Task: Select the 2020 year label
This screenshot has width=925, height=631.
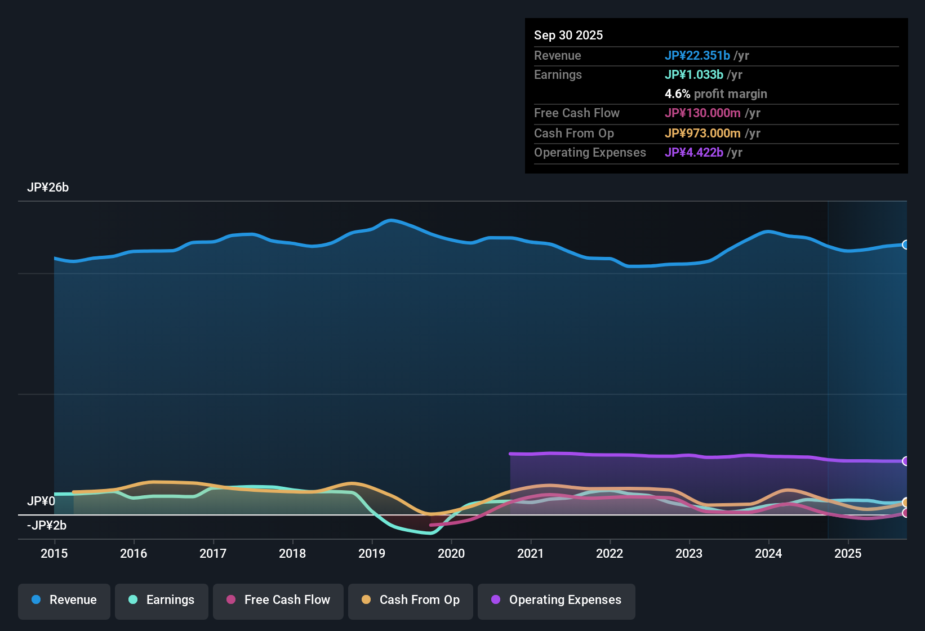Action: 451,554
